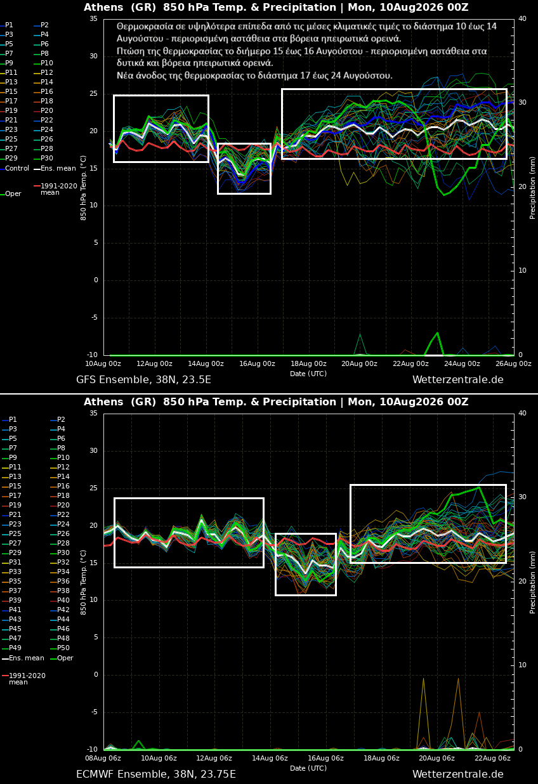Viewport: 538px width, 784px height.
Task: Click the Control legend entry in GFS chart
Action: [x=15, y=169]
